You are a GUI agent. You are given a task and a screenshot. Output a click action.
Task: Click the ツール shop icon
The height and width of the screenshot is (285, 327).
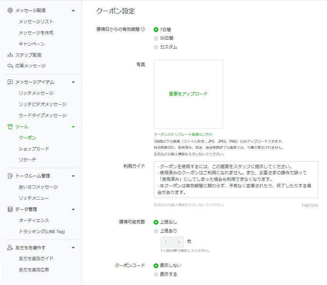click(10, 127)
